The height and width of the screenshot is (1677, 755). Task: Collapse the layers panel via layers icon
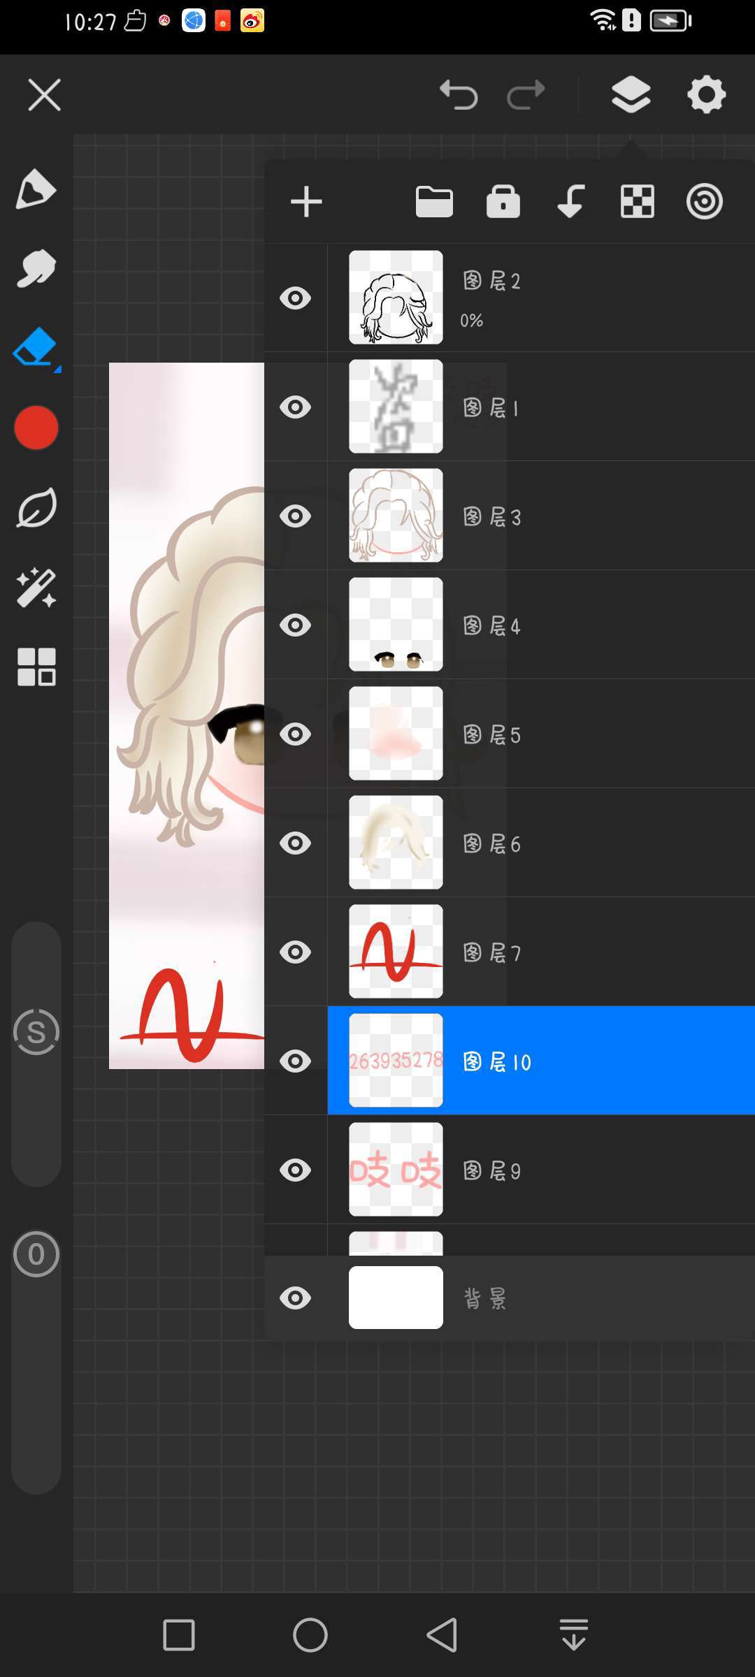631,95
